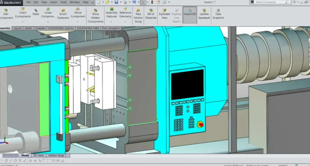310x166 pixels.
Task: Click Insert Components tool
Action: coord(23,13)
